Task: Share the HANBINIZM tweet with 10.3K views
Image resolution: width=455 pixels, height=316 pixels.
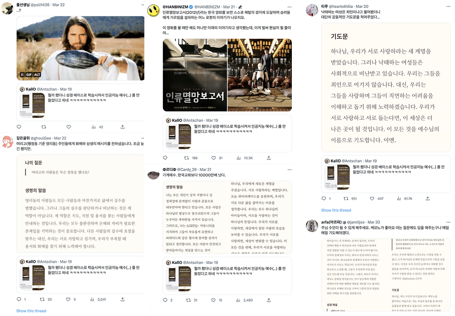Action: [269, 158]
